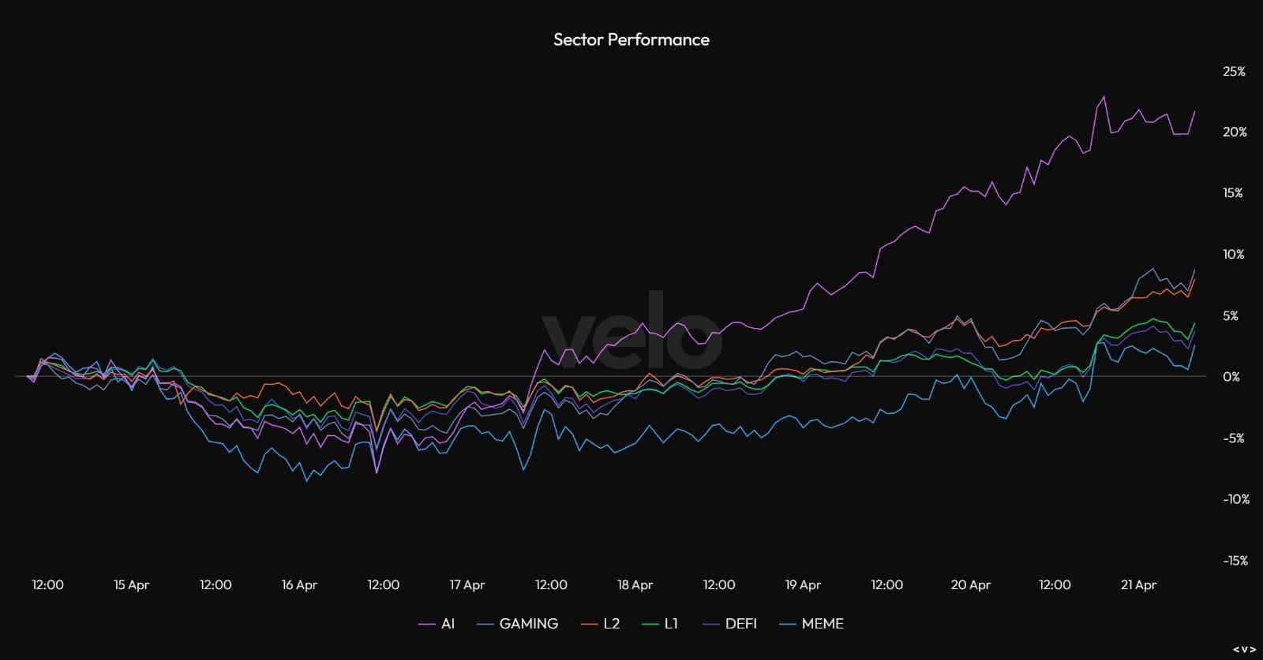Click the 0% y-axis label
The height and width of the screenshot is (660, 1263).
1231,377
